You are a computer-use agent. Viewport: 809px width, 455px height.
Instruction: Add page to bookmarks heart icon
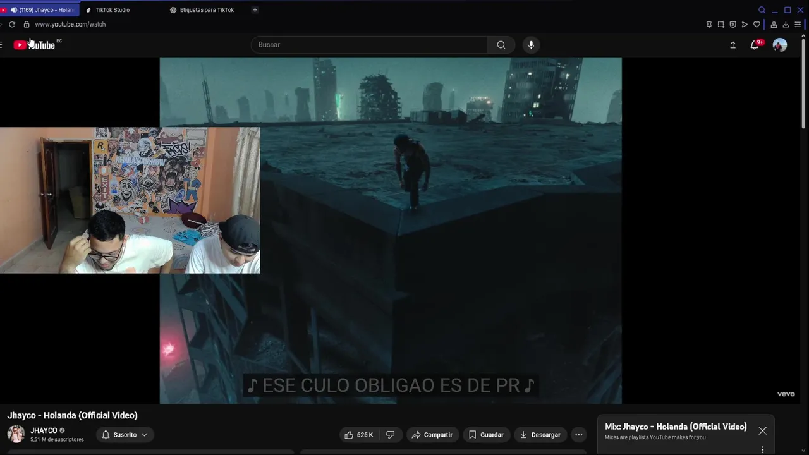757,25
